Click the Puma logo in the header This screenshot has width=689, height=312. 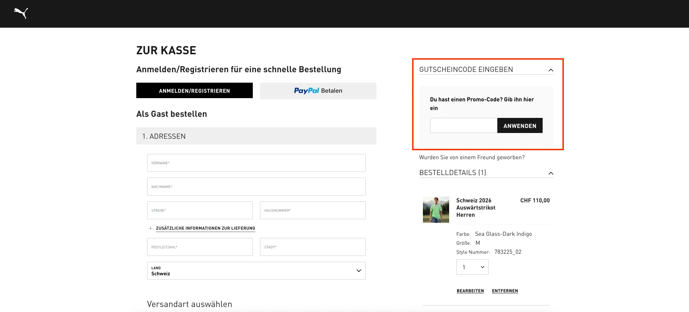pos(20,13)
